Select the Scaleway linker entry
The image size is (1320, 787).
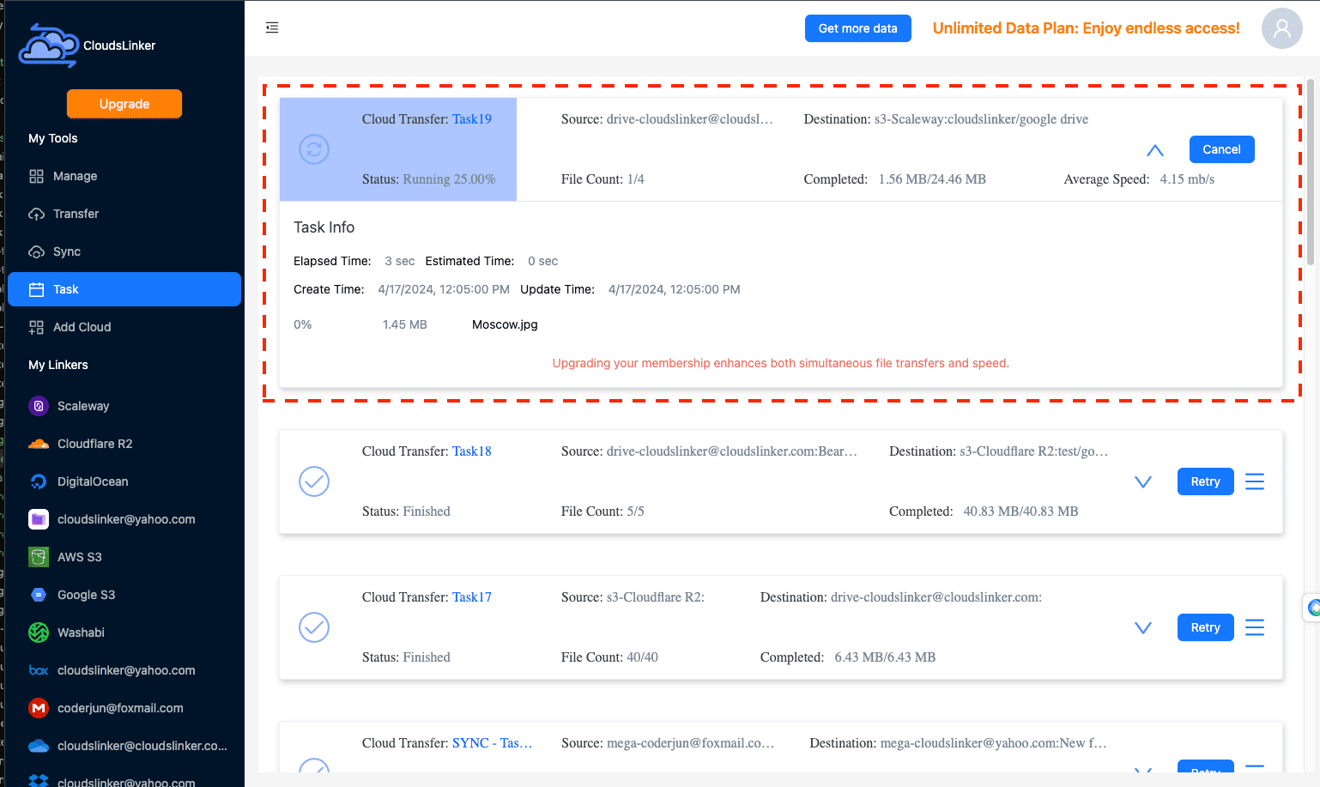(124, 406)
